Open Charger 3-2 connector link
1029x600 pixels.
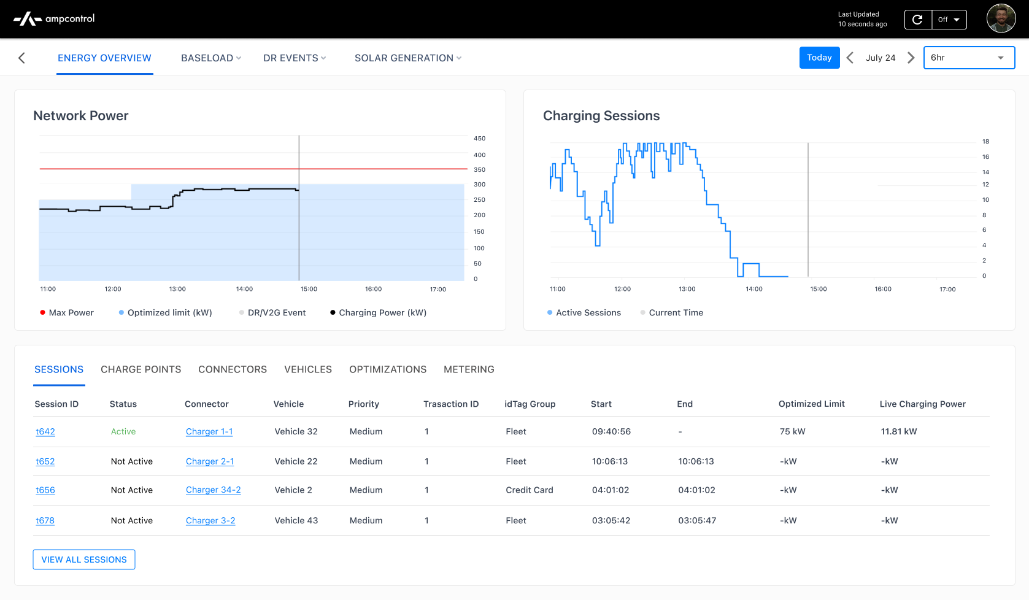tap(210, 521)
